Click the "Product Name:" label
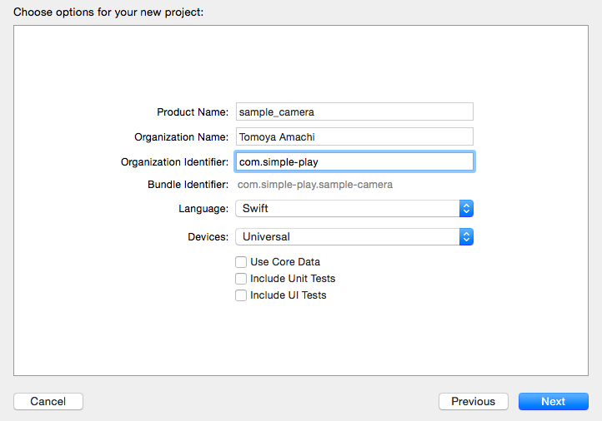 click(193, 112)
